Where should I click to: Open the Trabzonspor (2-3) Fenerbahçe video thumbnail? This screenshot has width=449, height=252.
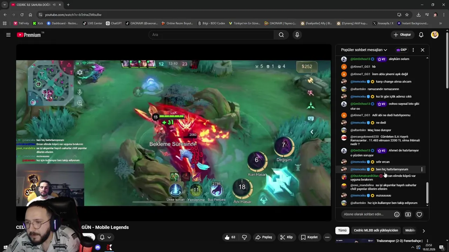[x=355, y=241]
